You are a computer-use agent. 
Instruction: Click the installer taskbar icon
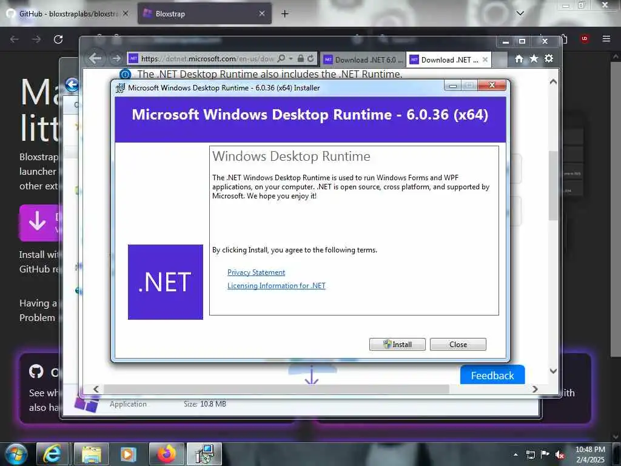(204, 454)
